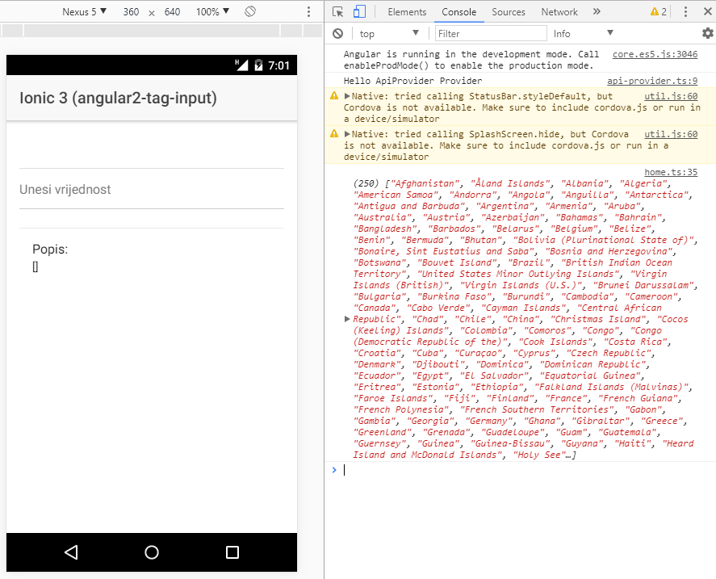Viewport: 716px width, 579px height.
Task: Tap the Android recent apps square
Action: 232,552
